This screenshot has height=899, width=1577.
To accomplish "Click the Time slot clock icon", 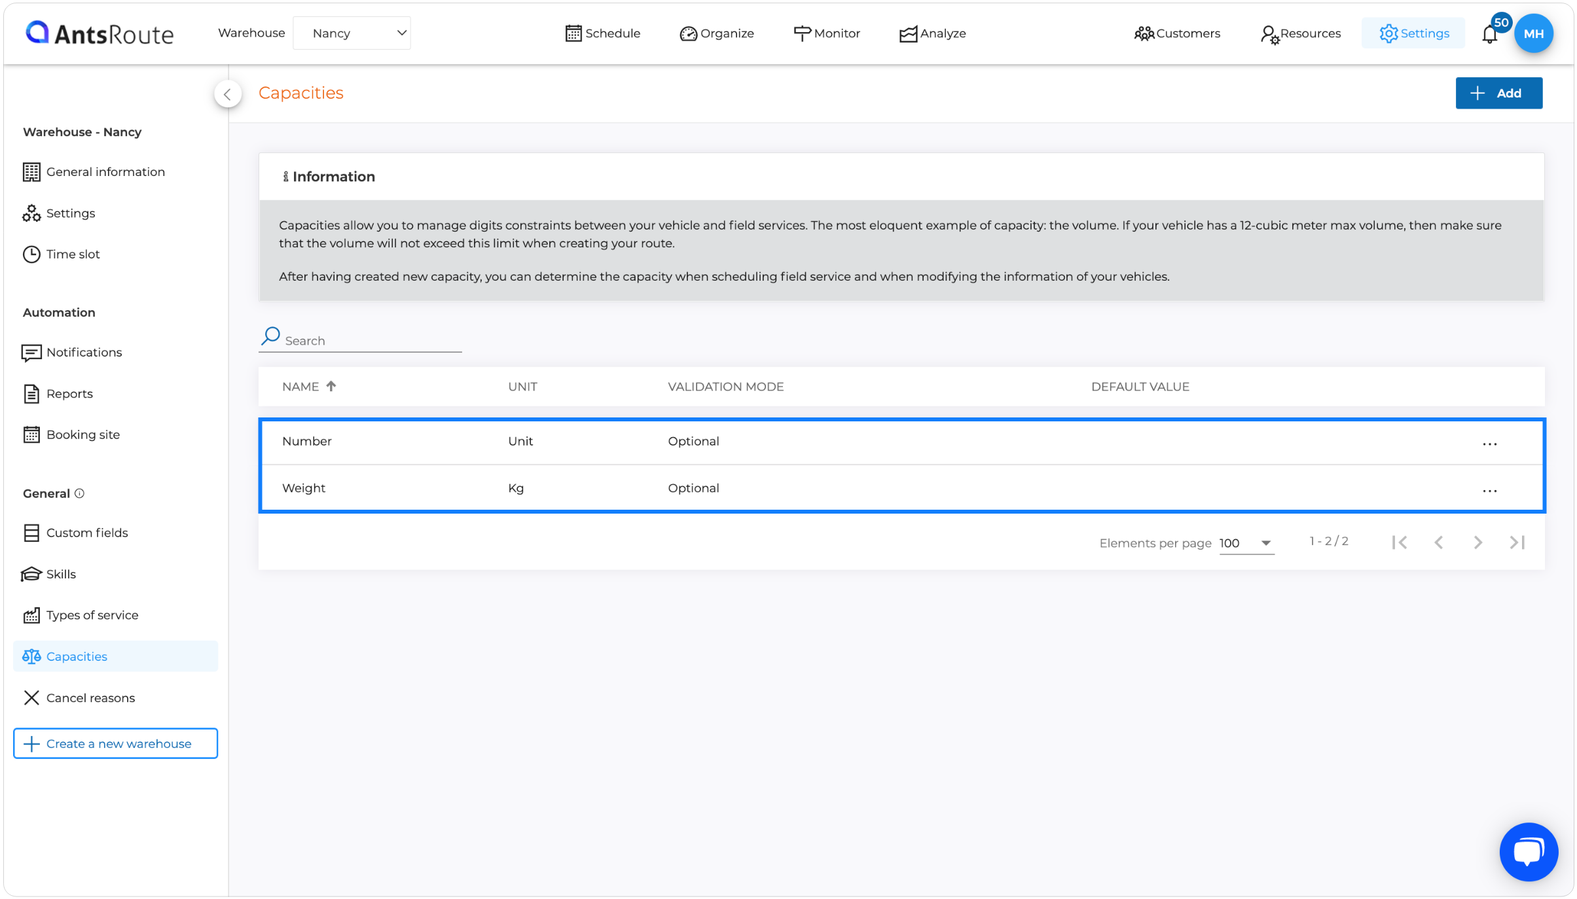I will [x=31, y=255].
